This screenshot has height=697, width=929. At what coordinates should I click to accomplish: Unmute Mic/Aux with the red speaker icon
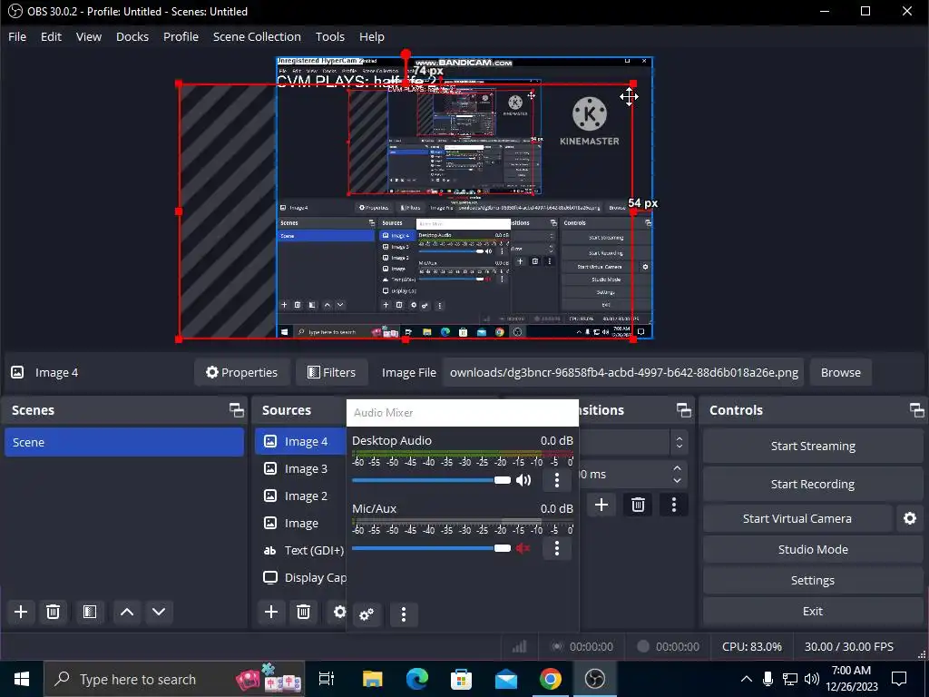point(523,548)
